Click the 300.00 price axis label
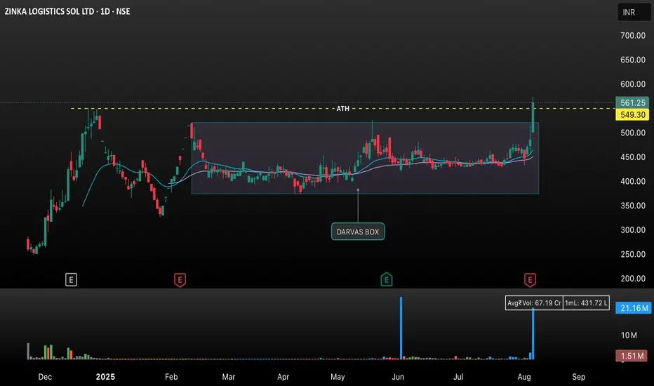The image size is (654, 386). coord(633,230)
